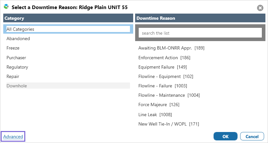Viewport: 268px width, 143px height.
Task: Choose the Abandoned category
Action: point(18,38)
